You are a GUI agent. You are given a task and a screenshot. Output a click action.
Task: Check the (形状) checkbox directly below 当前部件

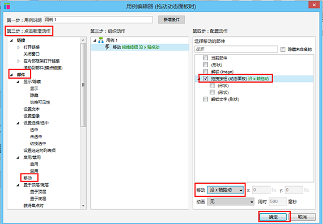[x=205, y=65]
